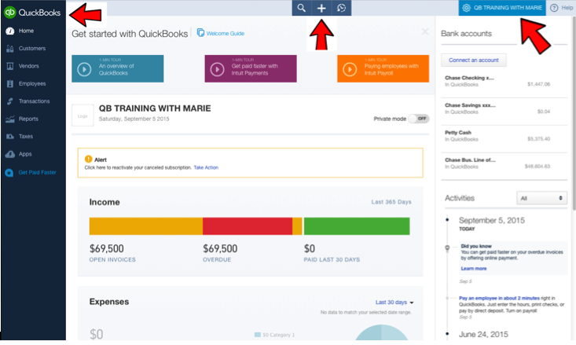Click the Alert warning icon
This screenshot has height=345, width=576.
coord(89,159)
